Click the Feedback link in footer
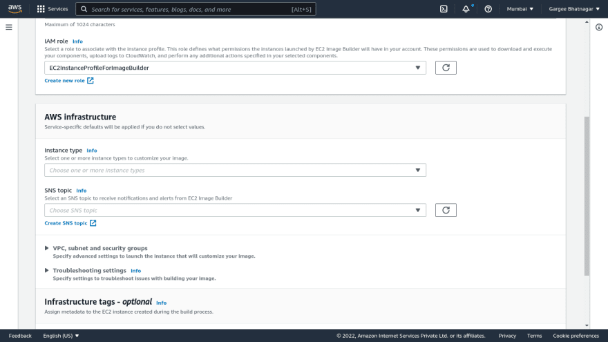Screen dimensions: 608x342 (x=20, y=336)
